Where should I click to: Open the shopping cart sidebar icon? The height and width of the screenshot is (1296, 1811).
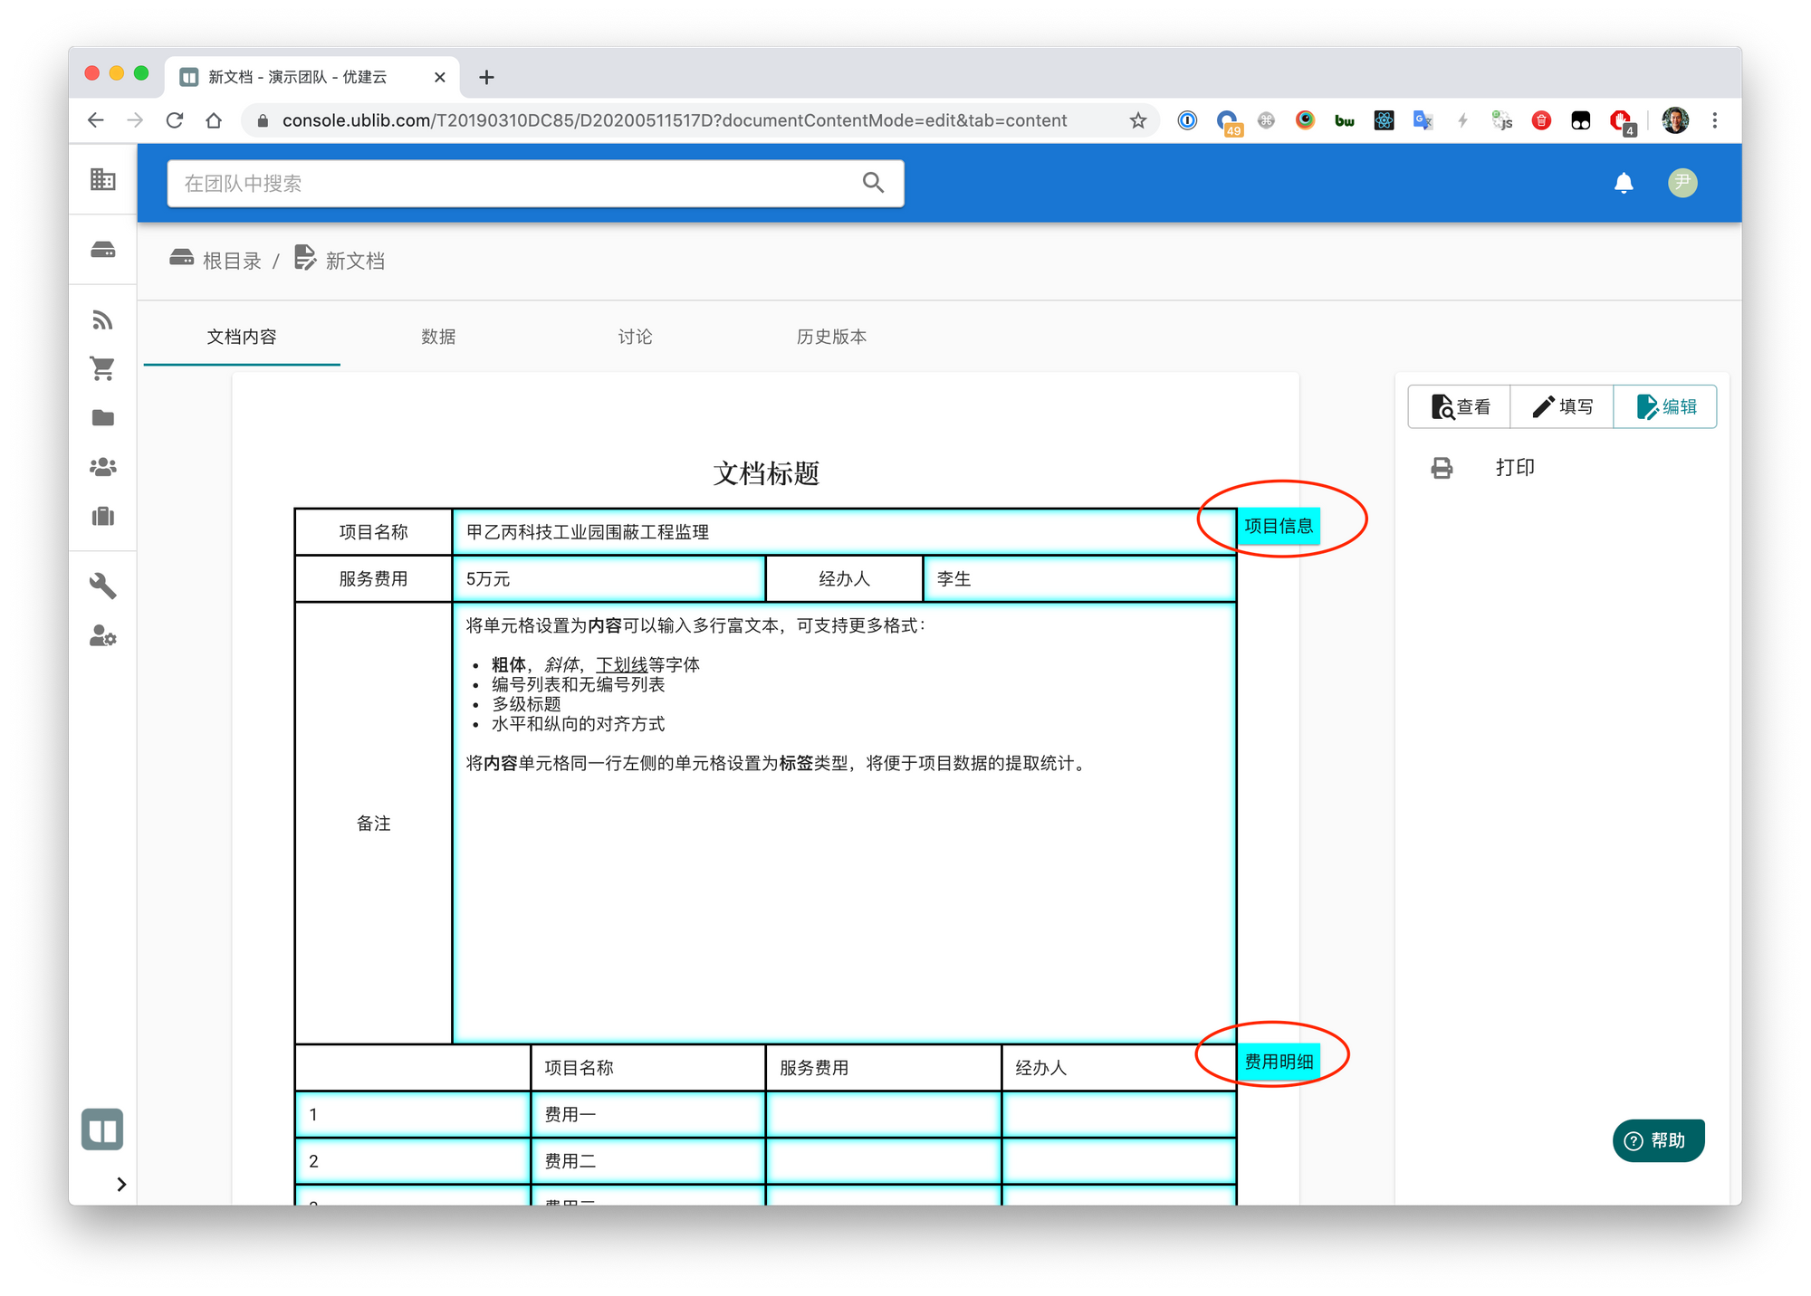point(102,368)
